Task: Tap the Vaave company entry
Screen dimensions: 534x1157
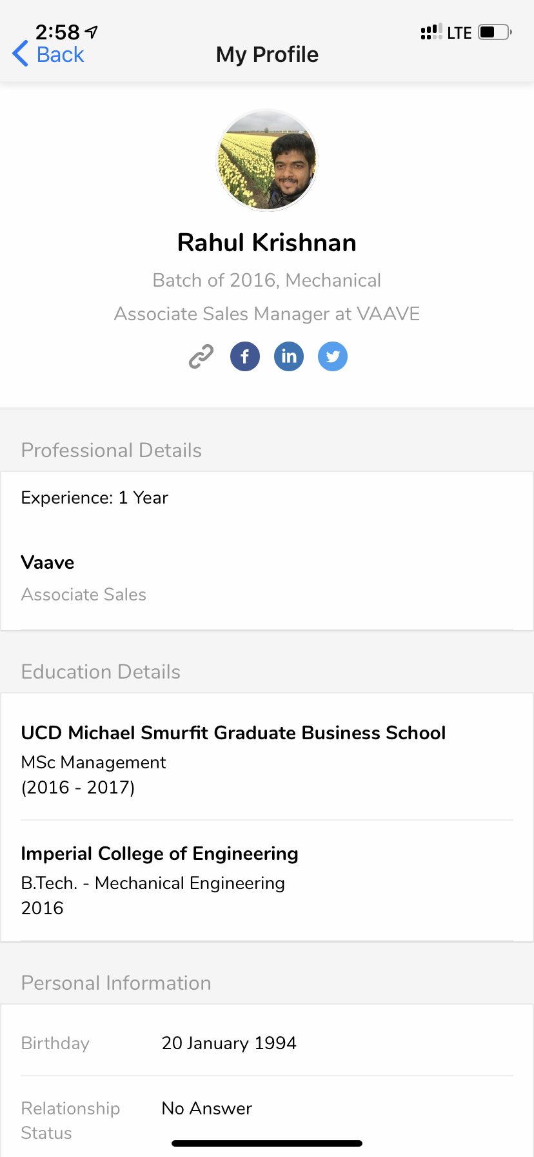Action: (48, 562)
